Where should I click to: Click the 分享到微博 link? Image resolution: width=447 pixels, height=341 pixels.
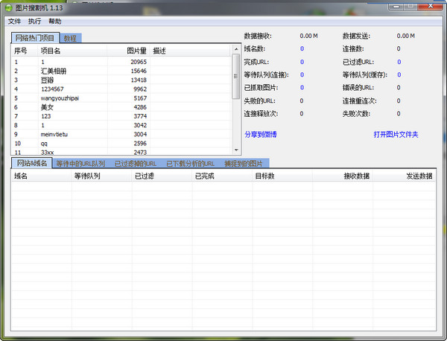(x=261, y=135)
